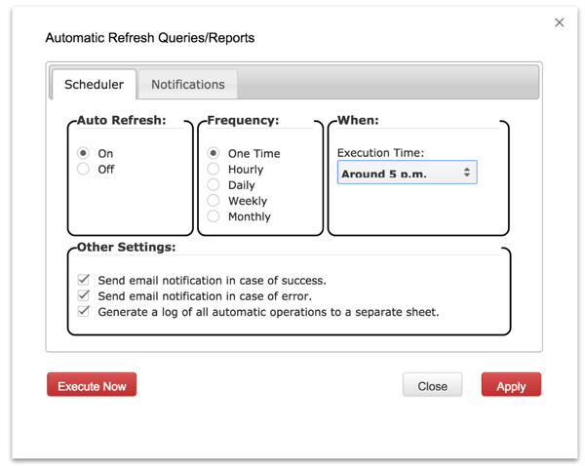Uncheck email notification in case of success
The image size is (585, 466).
tap(84, 280)
